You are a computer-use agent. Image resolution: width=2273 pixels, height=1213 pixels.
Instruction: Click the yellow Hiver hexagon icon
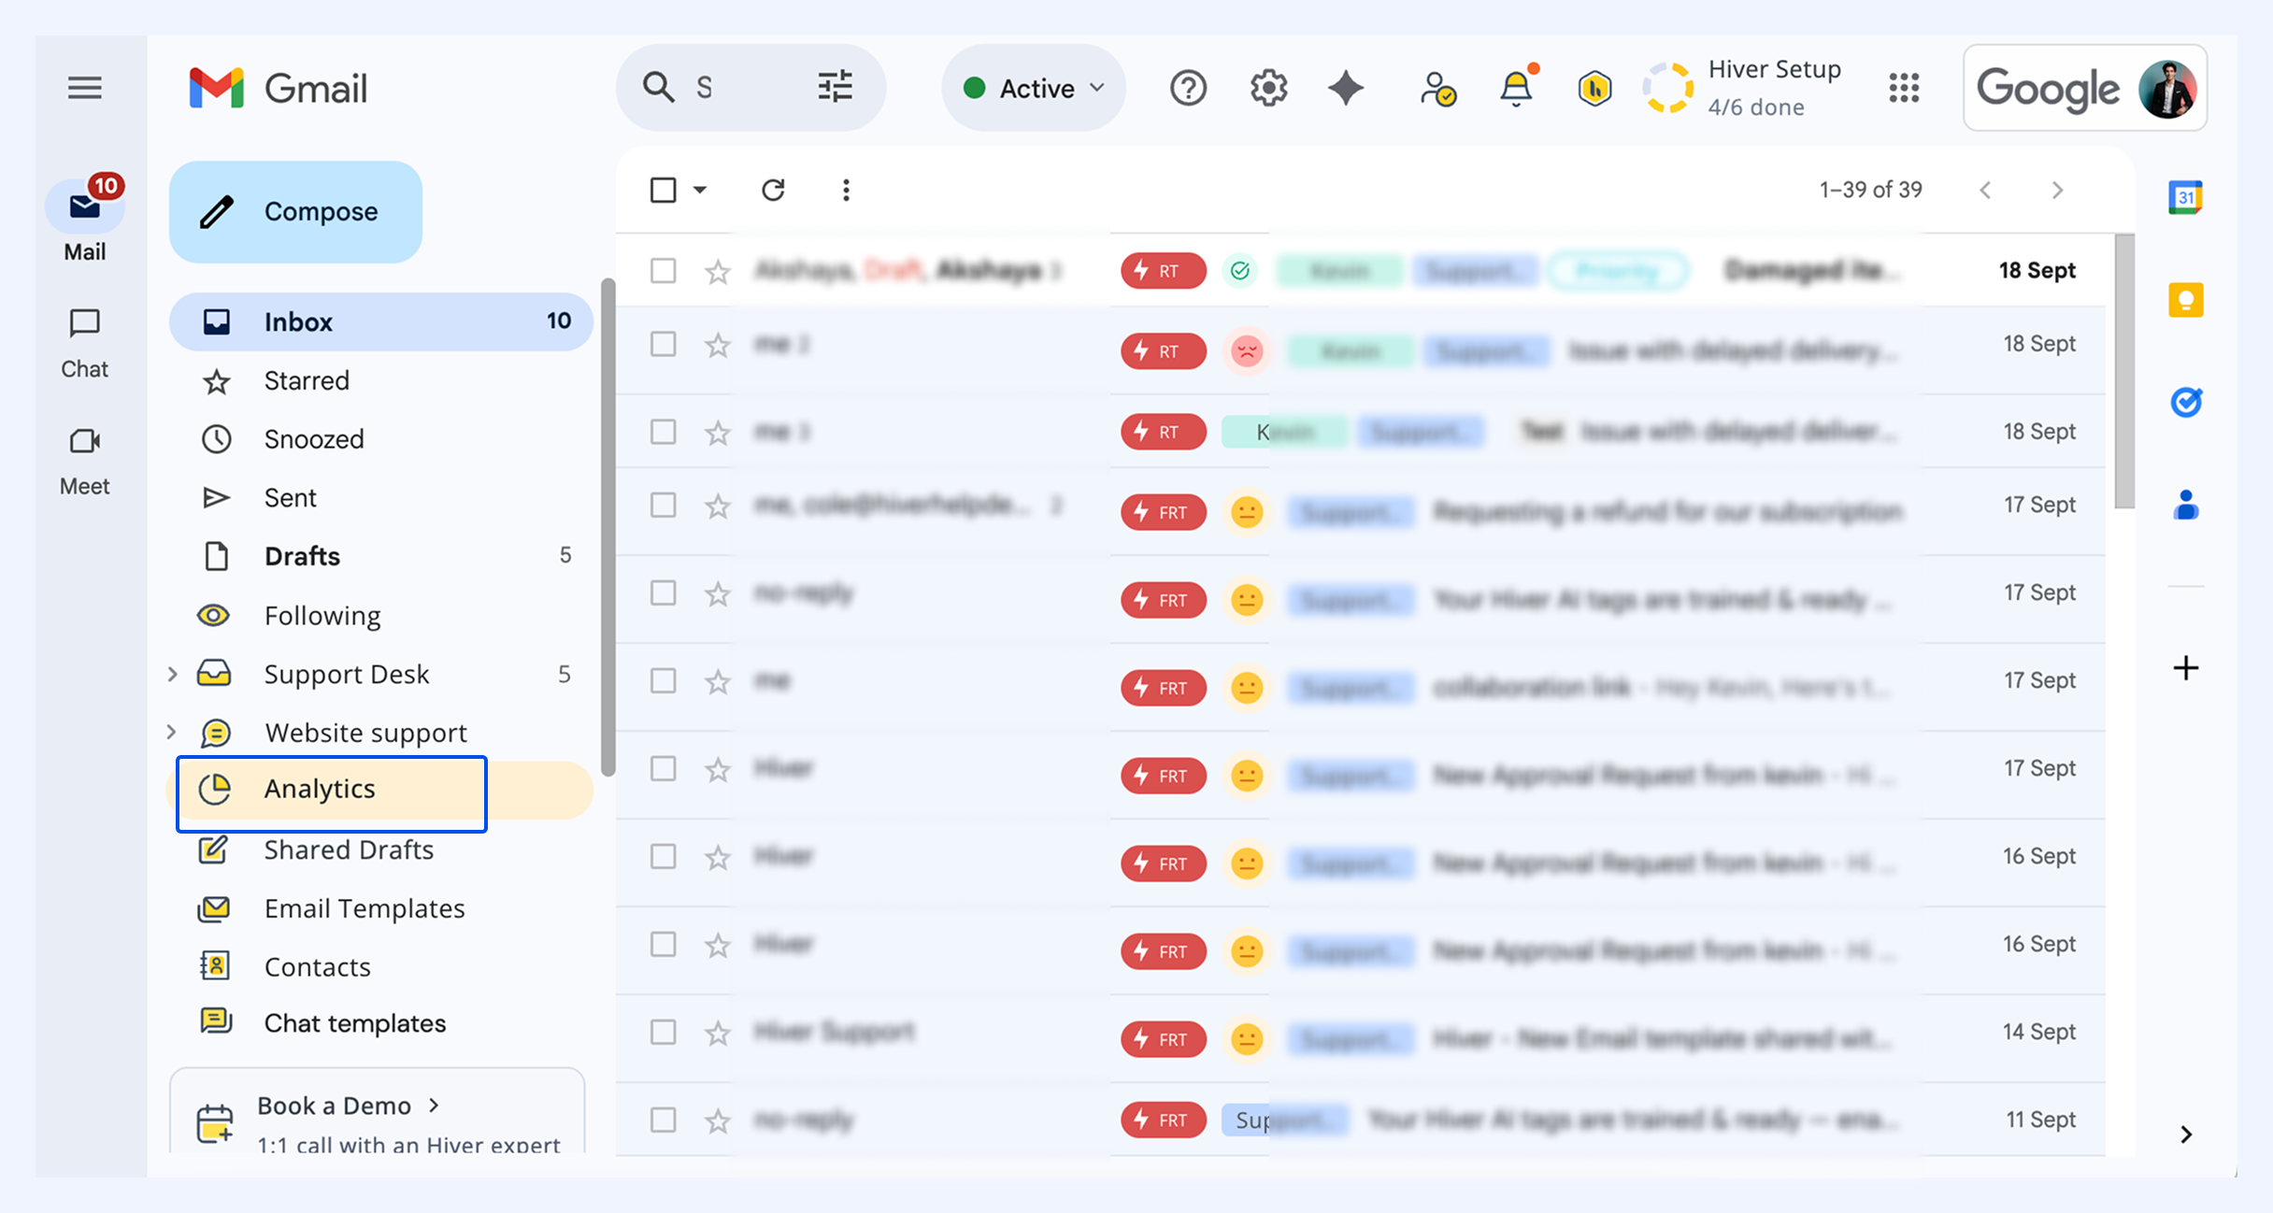click(x=1594, y=89)
